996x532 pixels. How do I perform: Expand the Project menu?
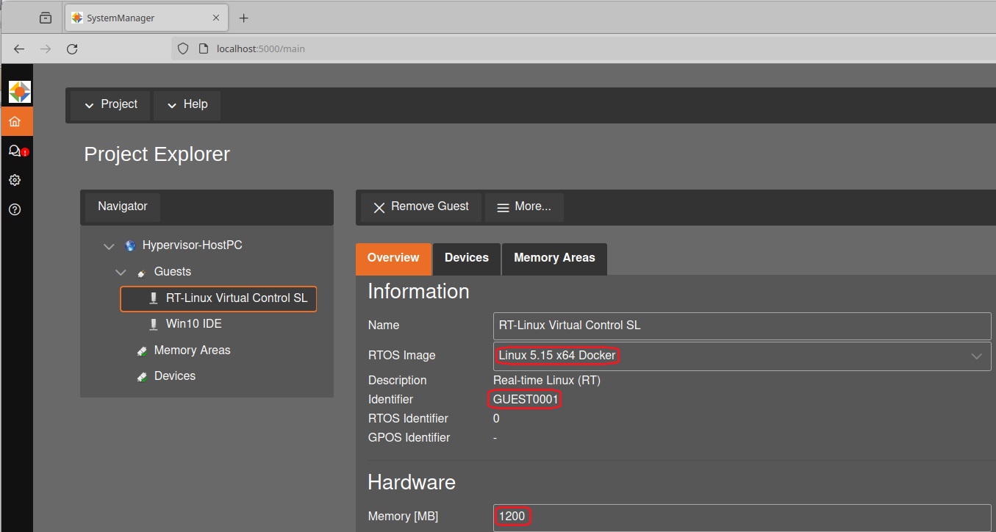click(x=110, y=104)
